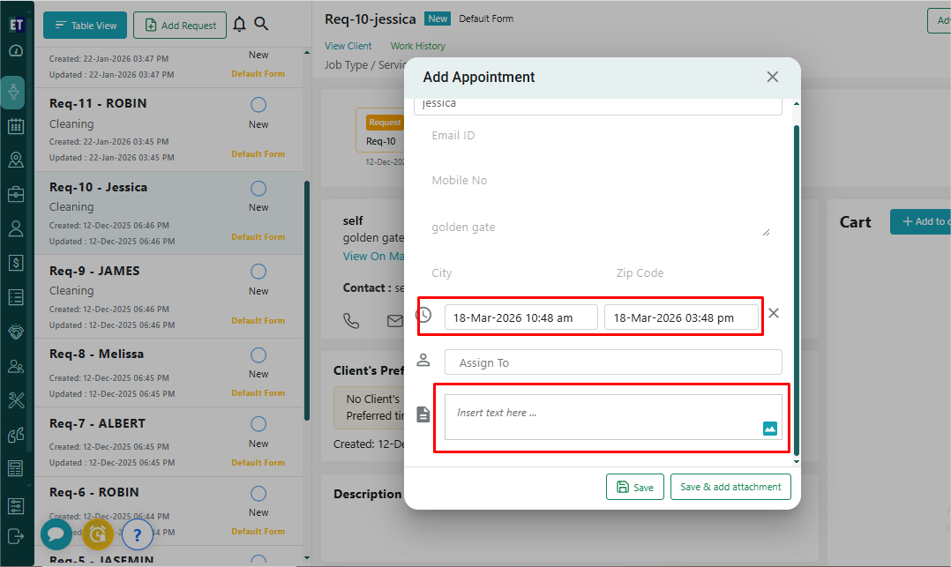Open the Assign To dropdown field

(x=613, y=362)
